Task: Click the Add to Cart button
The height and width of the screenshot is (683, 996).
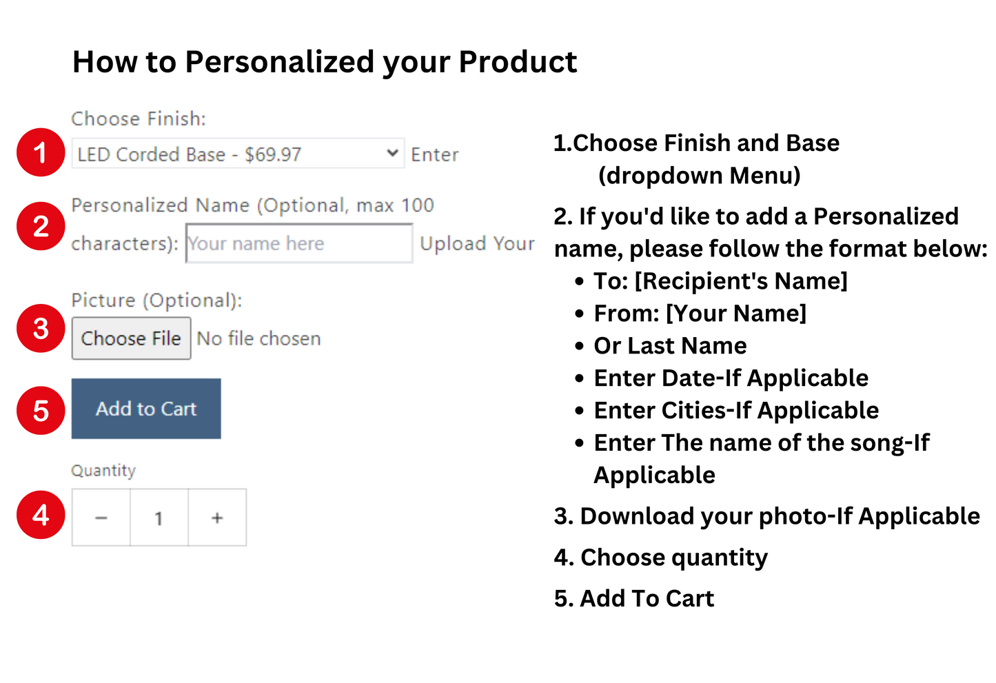Action: pyautogui.click(x=146, y=409)
